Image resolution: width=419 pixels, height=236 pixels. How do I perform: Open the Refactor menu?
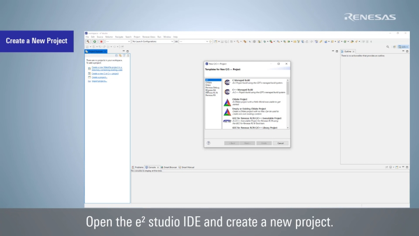click(x=109, y=37)
